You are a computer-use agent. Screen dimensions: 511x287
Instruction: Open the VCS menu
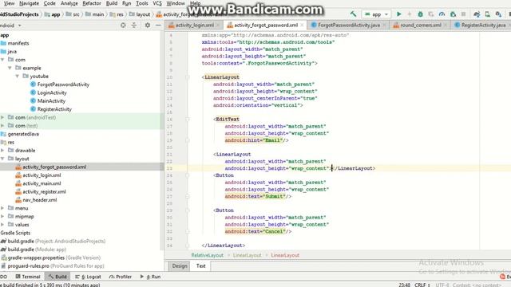(157, 3)
